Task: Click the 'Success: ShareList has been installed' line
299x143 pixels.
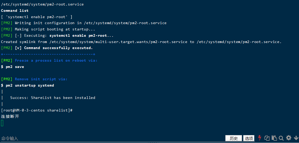Action: point(53,98)
